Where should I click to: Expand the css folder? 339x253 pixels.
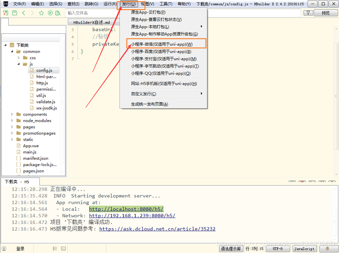click(x=18, y=58)
